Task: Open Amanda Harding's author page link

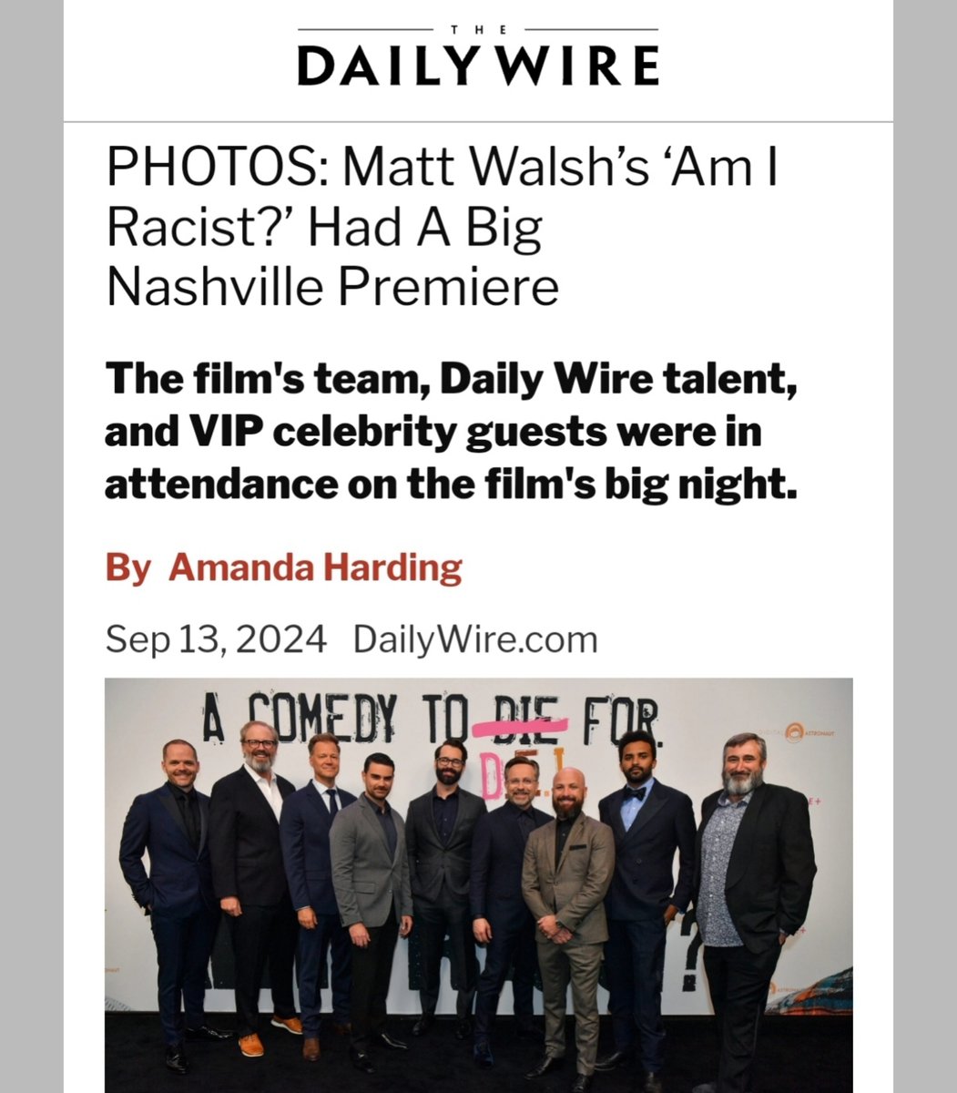Action: pyautogui.click(x=315, y=567)
